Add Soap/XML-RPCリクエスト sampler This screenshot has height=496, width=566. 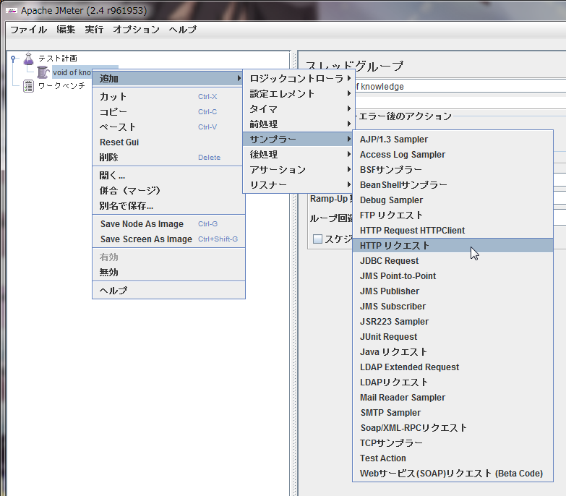pyautogui.click(x=453, y=427)
